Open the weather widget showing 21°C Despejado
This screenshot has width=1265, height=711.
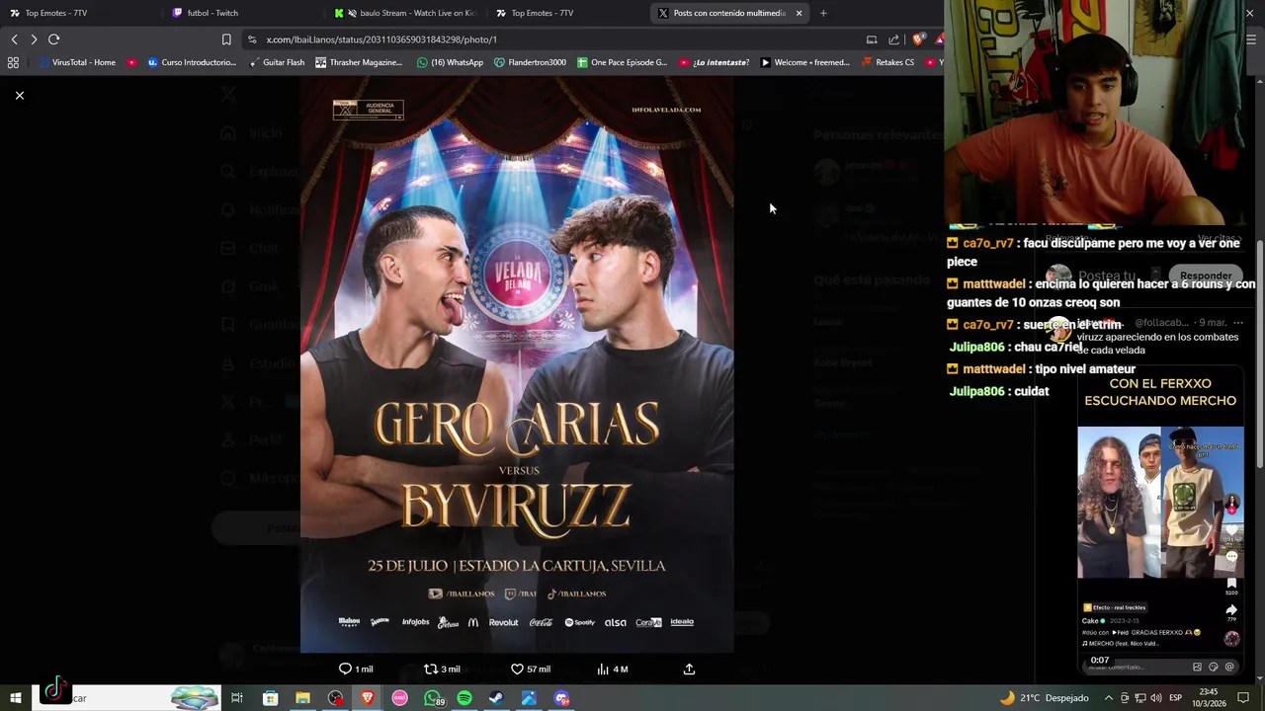[x=1045, y=698]
